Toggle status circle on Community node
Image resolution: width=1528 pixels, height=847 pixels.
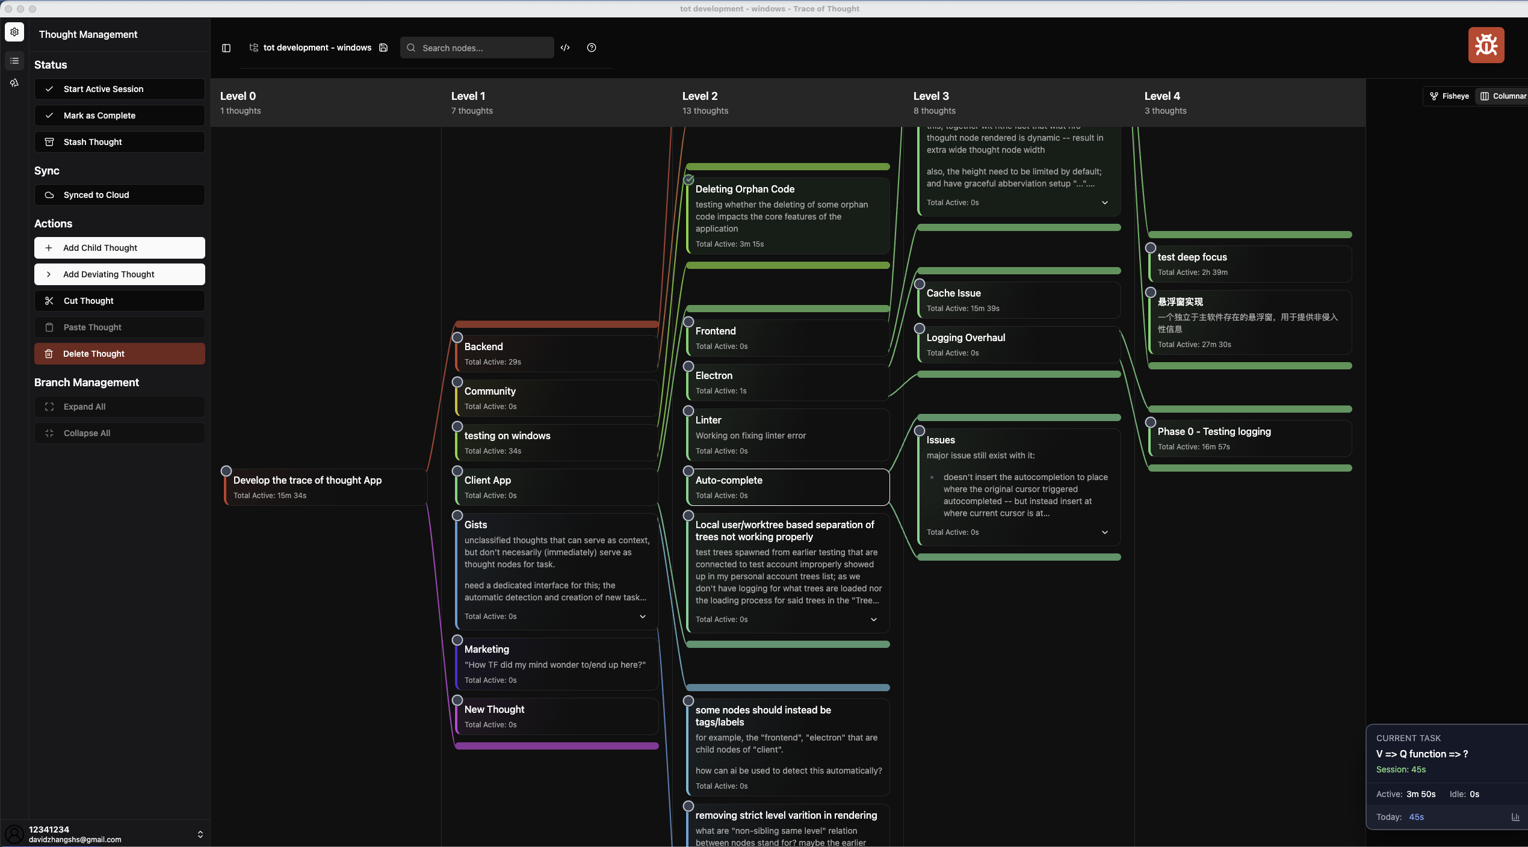(457, 382)
